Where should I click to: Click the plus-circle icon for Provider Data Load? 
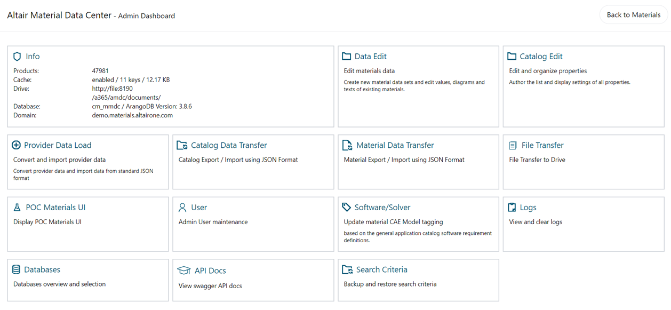click(x=17, y=145)
